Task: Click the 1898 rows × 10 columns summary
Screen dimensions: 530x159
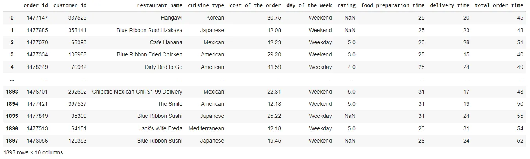Action: click(x=33, y=152)
